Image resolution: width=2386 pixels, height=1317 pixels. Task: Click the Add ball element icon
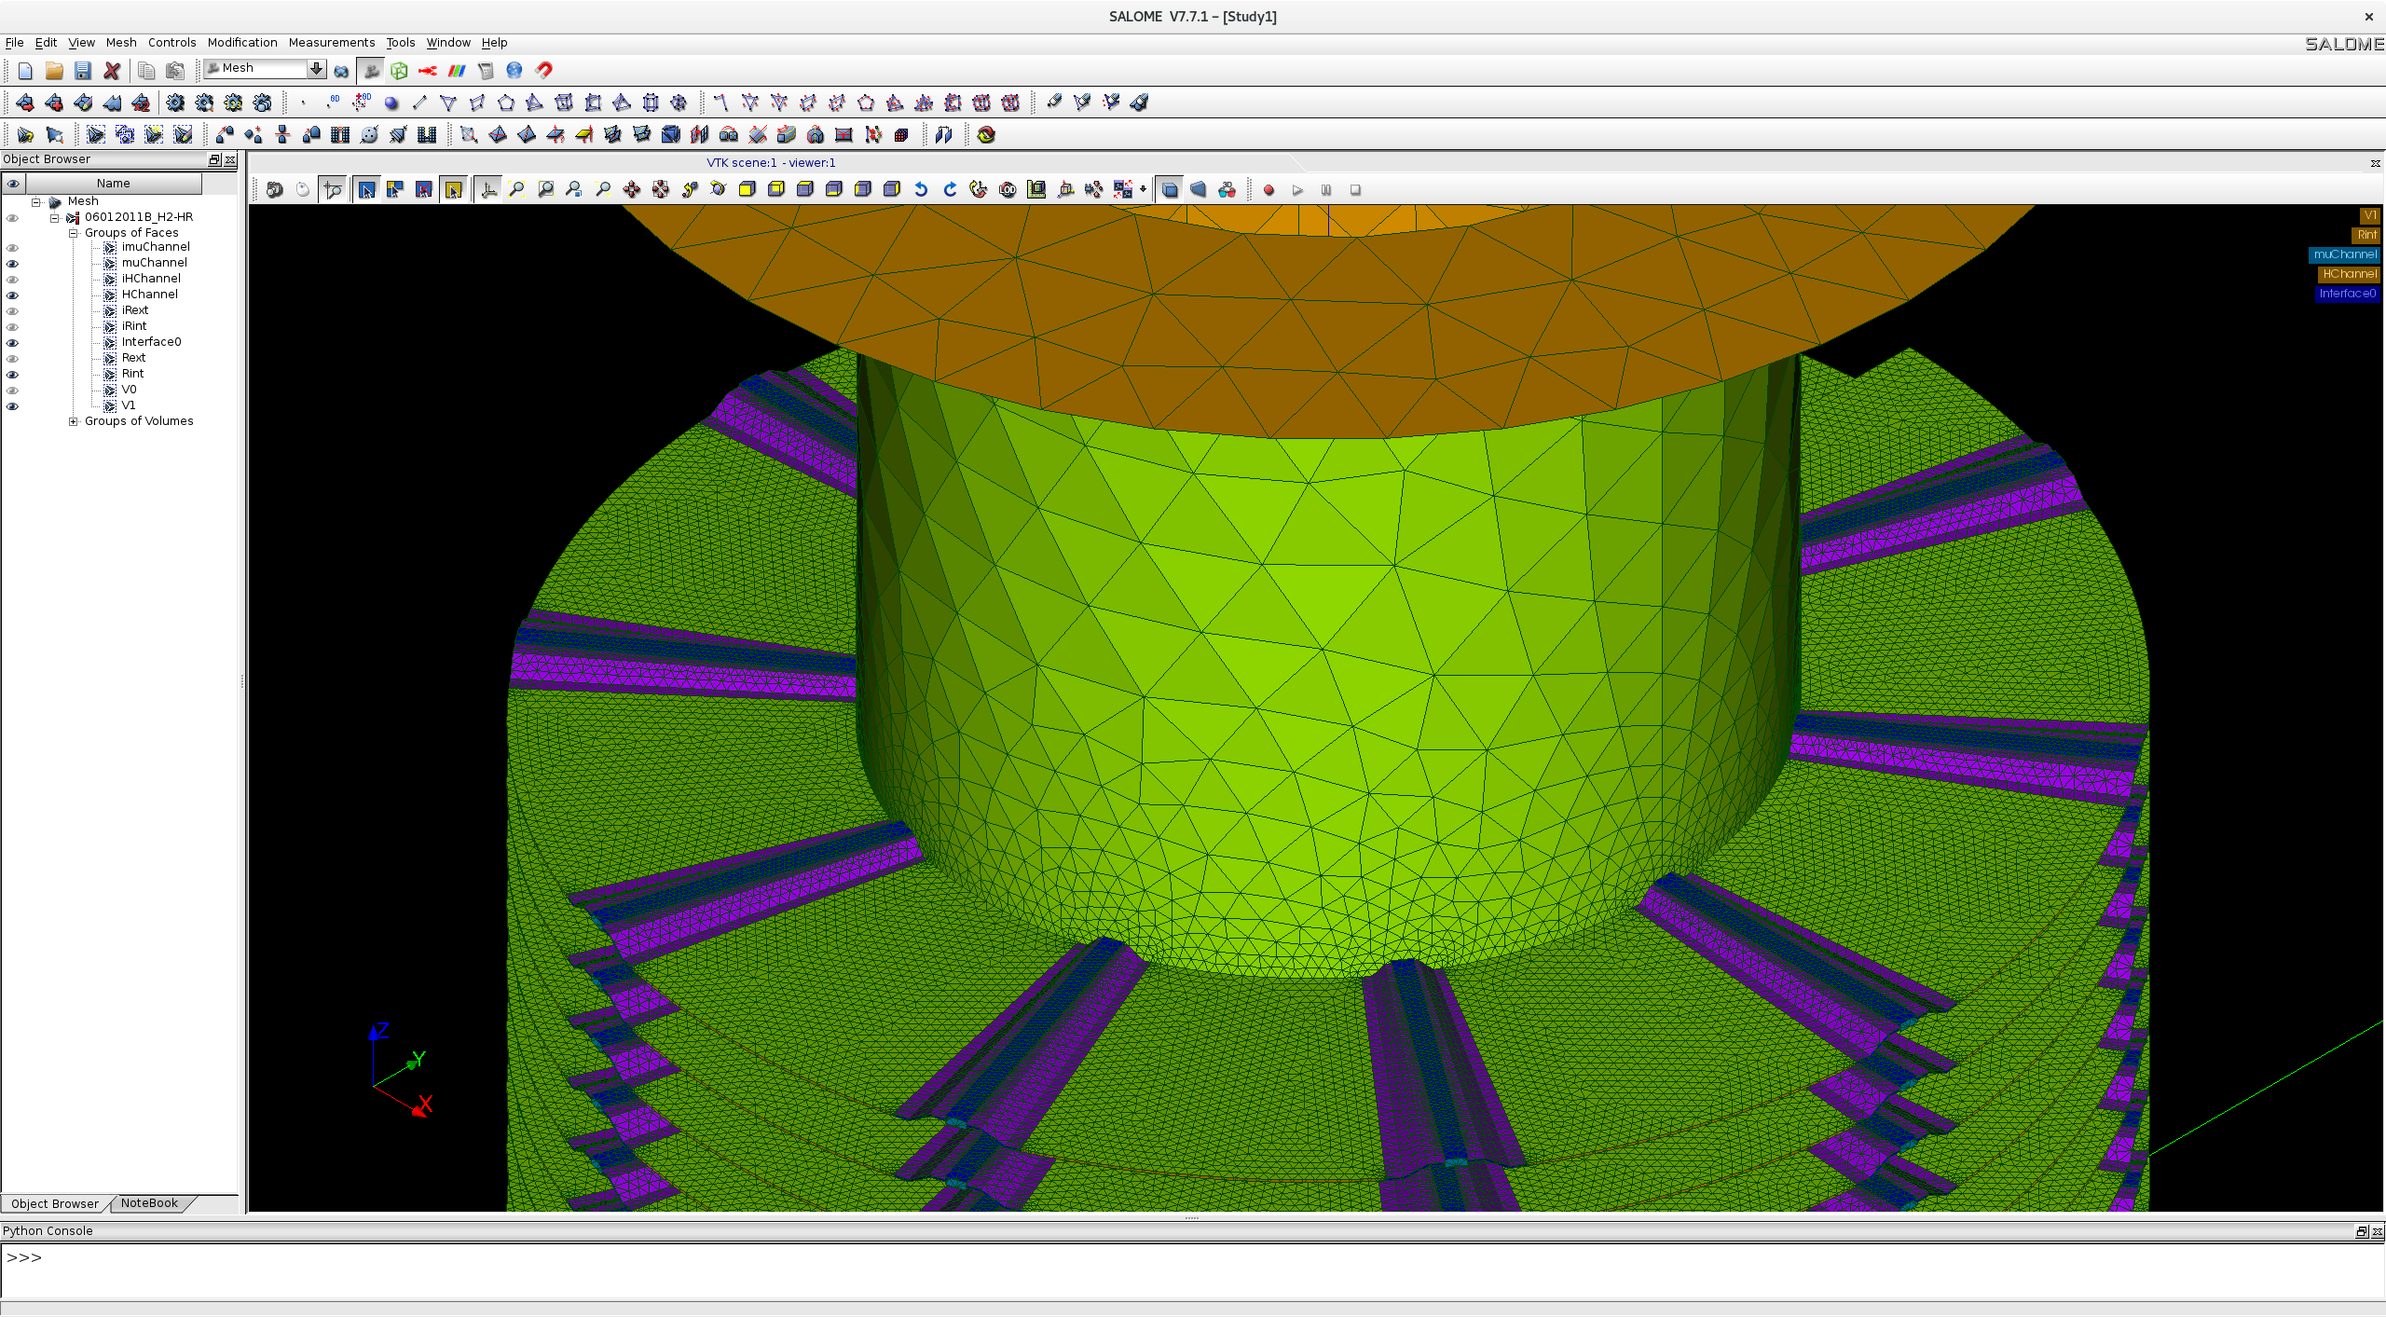(391, 103)
